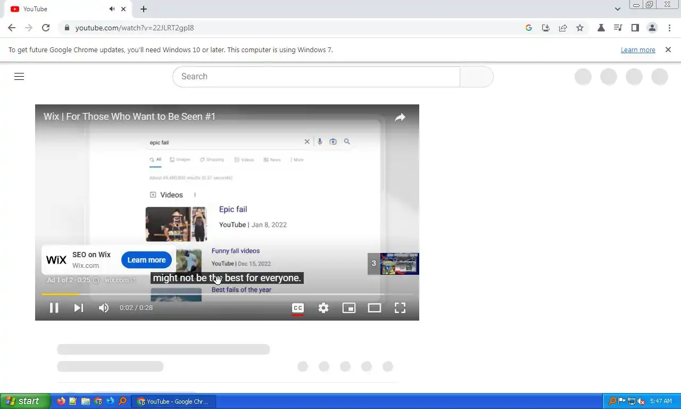Open the notepad quick launch icon
This screenshot has width=681, height=409.
pos(73,401)
